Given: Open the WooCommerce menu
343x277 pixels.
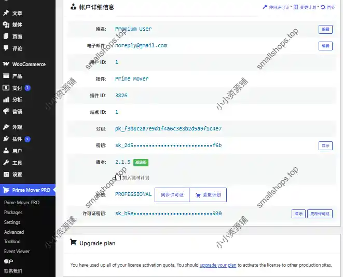Looking at the screenshot, I should tap(28, 64).
